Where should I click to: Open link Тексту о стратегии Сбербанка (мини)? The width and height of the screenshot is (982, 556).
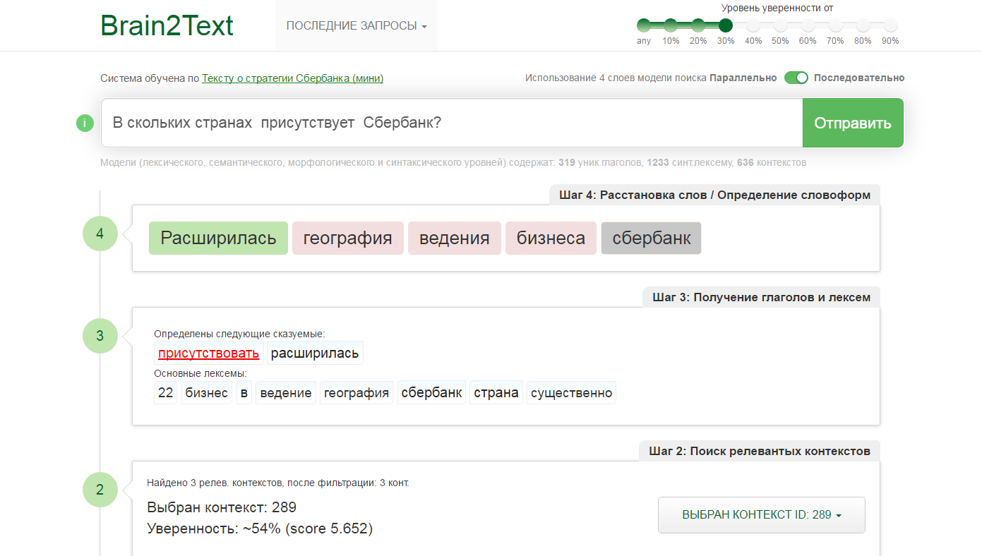point(292,78)
